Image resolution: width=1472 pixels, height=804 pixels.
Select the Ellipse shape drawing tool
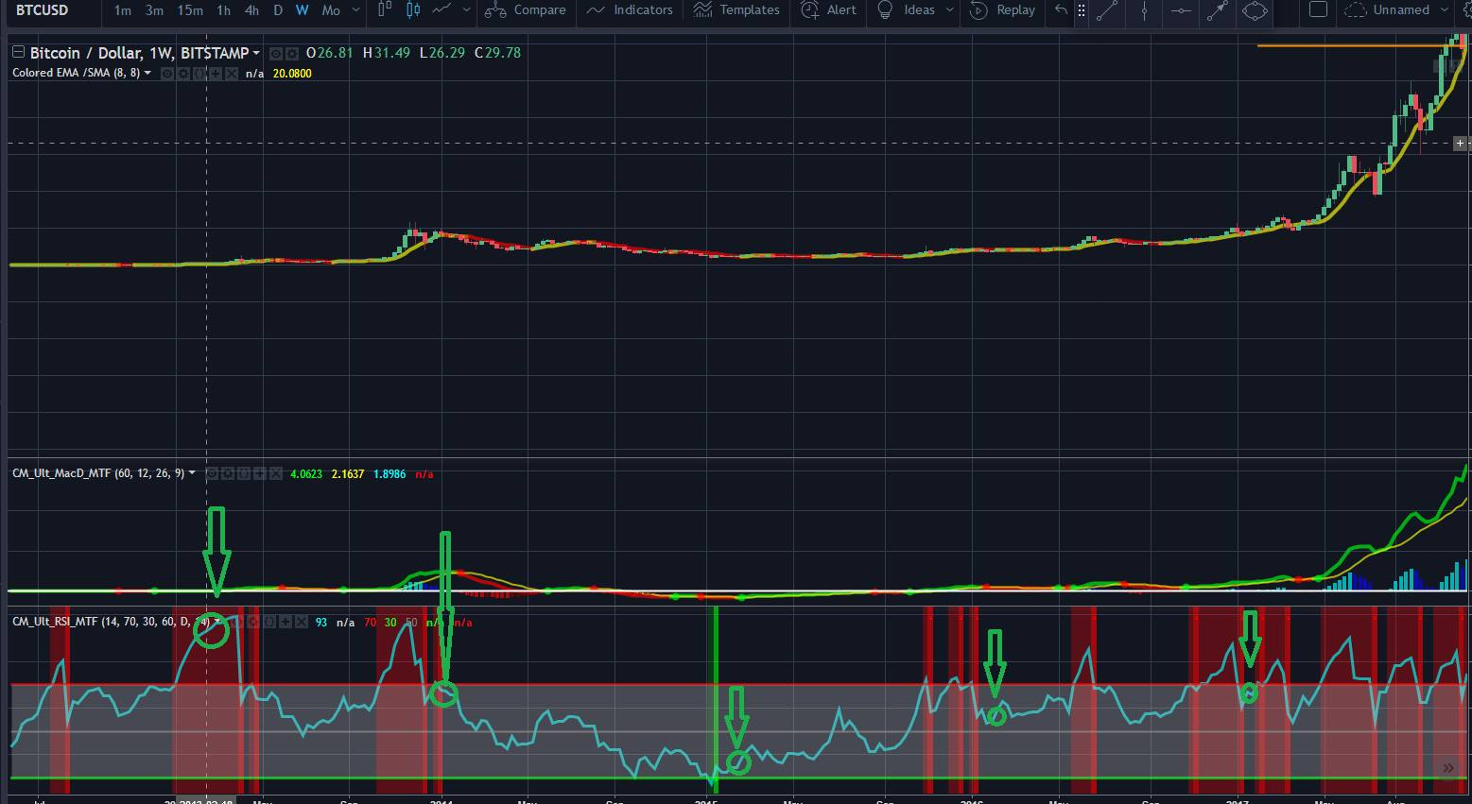tap(1255, 10)
